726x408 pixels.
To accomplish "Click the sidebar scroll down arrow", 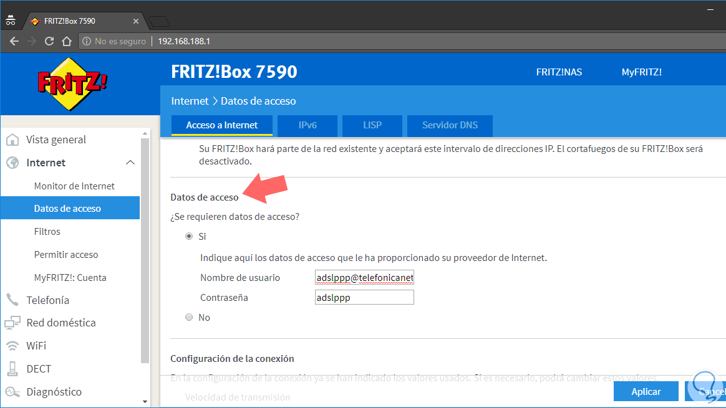I will click(145, 402).
